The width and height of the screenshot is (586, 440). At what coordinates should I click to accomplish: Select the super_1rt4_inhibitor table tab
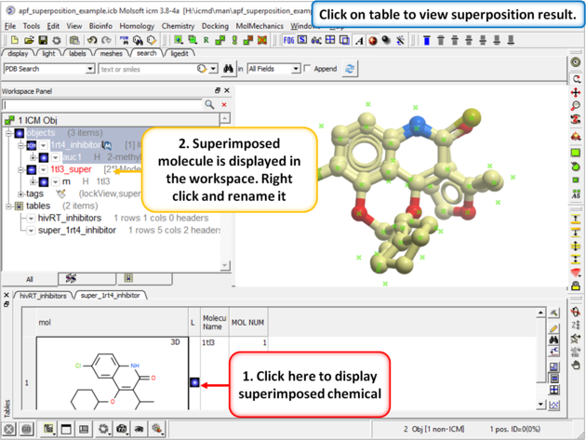pos(112,295)
